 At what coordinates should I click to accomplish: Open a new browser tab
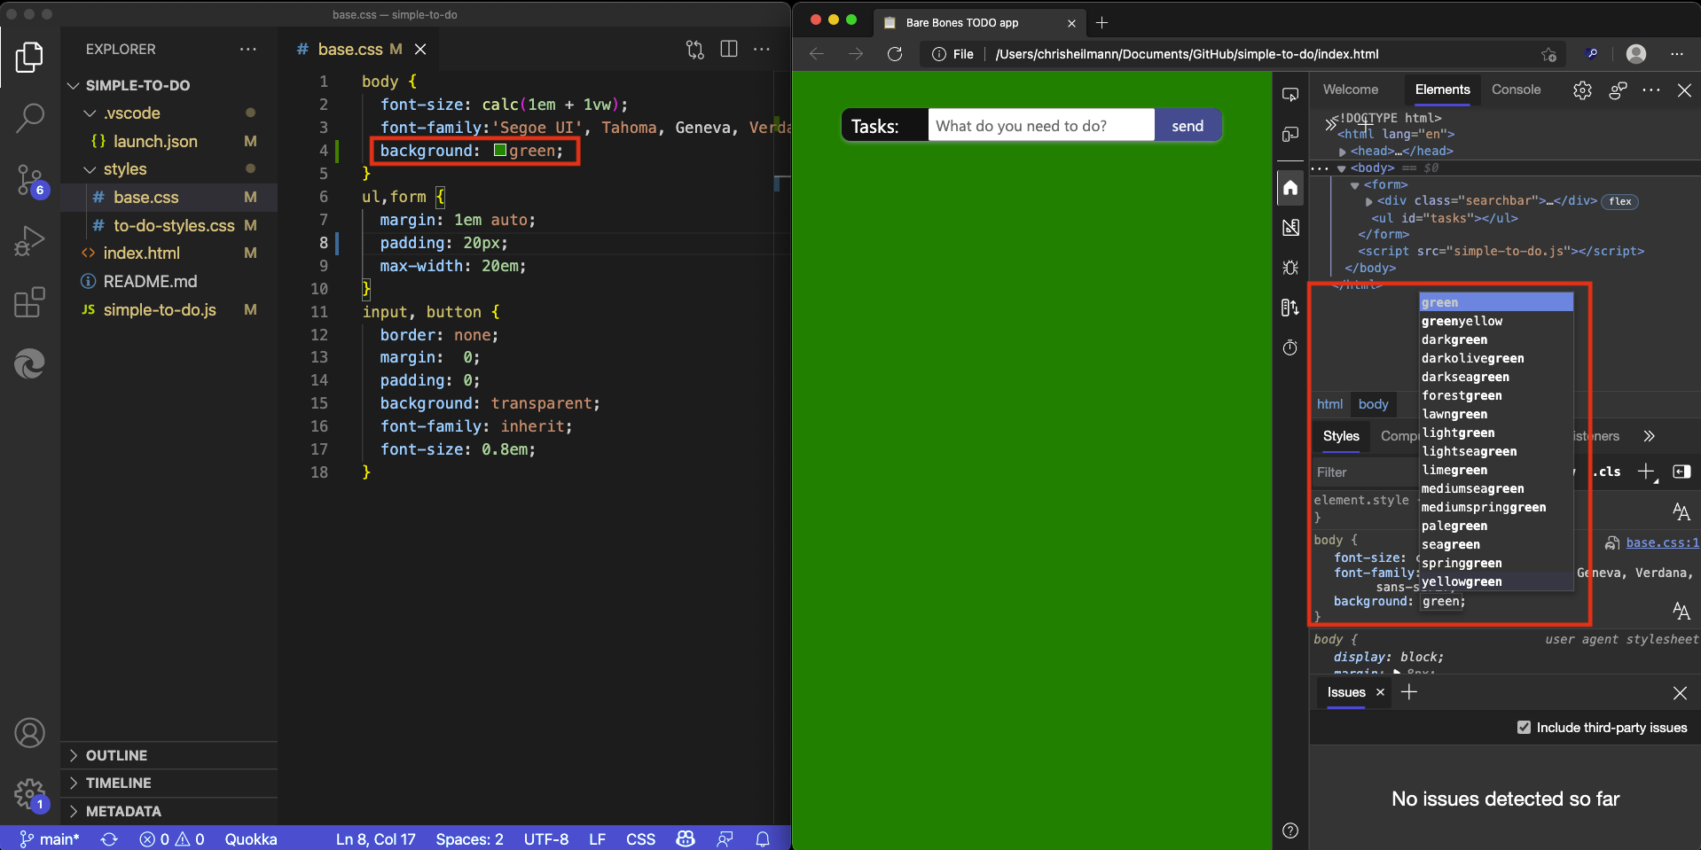tap(1102, 22)
